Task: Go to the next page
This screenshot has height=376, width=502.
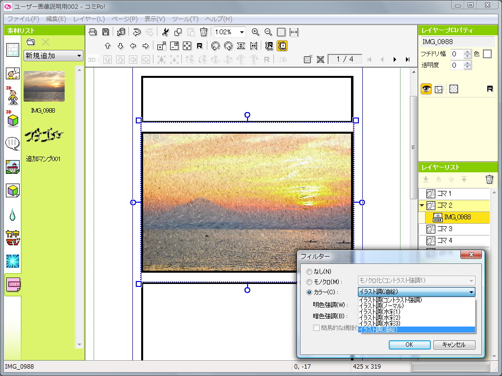Action: [395, 59]
